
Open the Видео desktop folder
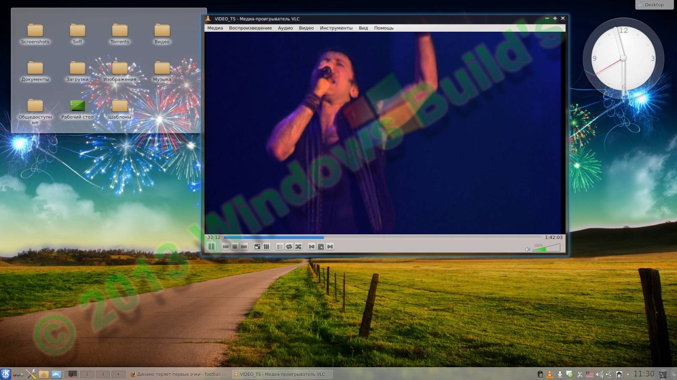coord(162,34)
